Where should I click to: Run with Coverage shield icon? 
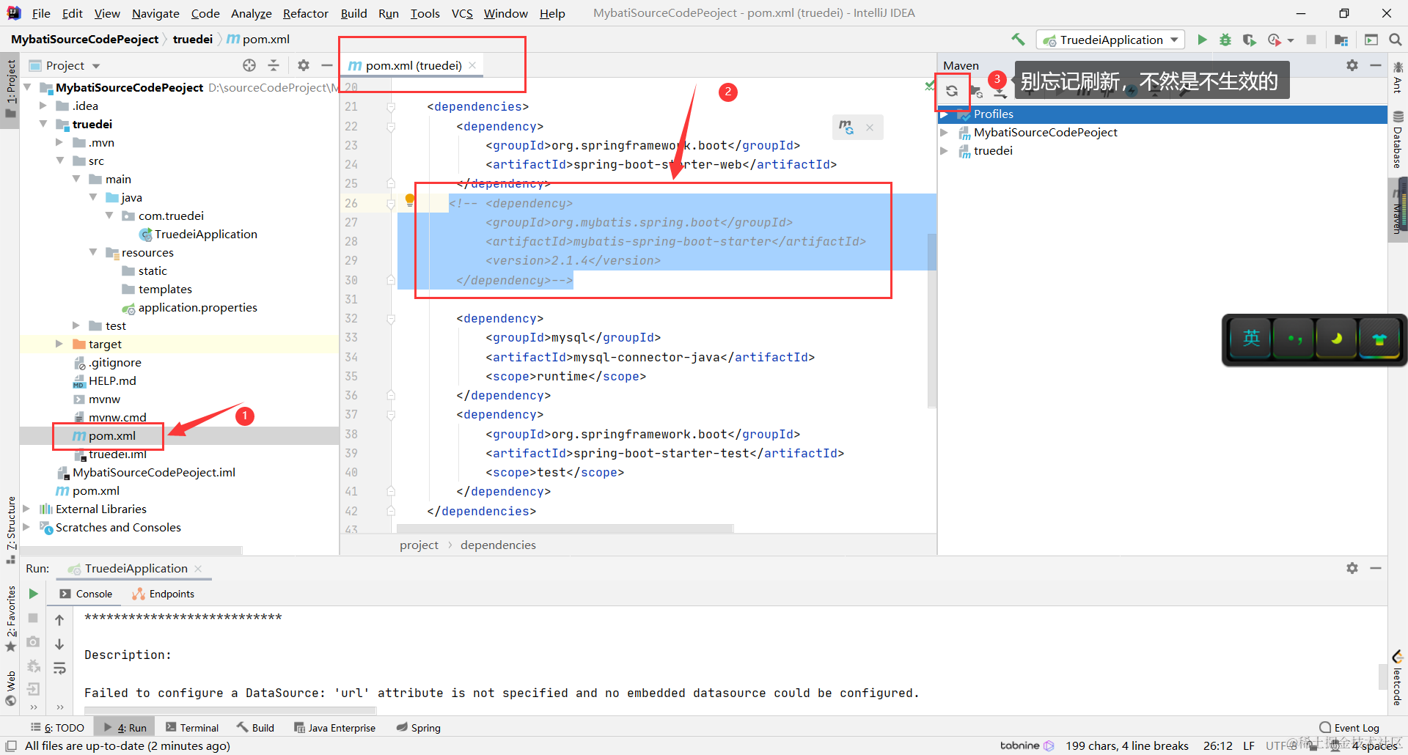1249,40
